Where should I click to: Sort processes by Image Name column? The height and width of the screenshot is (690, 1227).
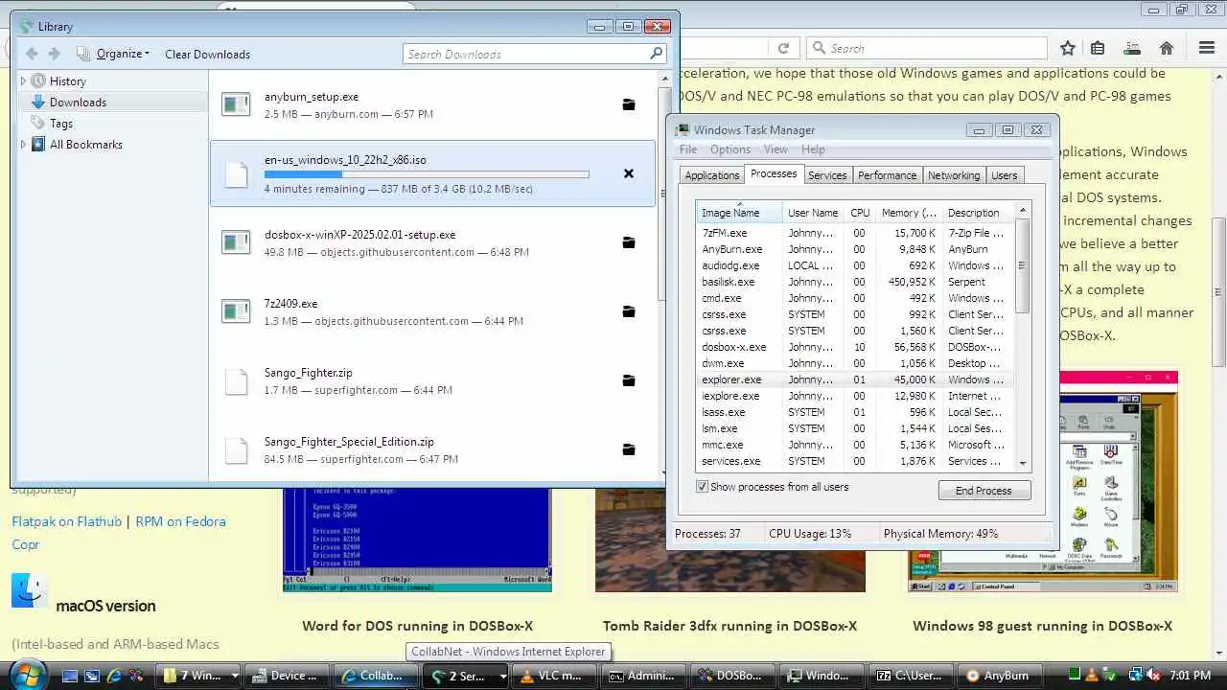coord(740,213)
